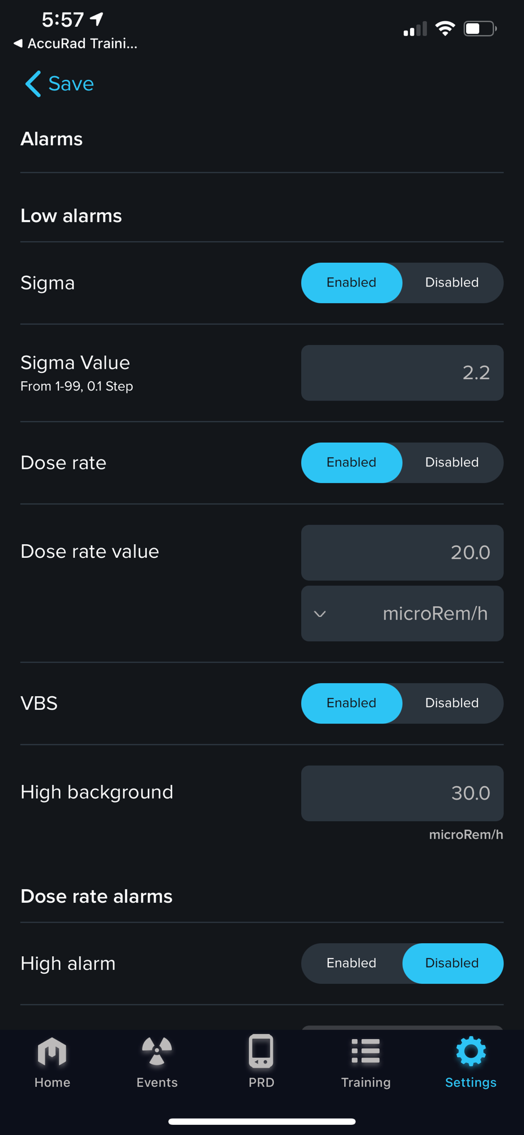Disable the Sigma low alarm

tap(452, 283)
